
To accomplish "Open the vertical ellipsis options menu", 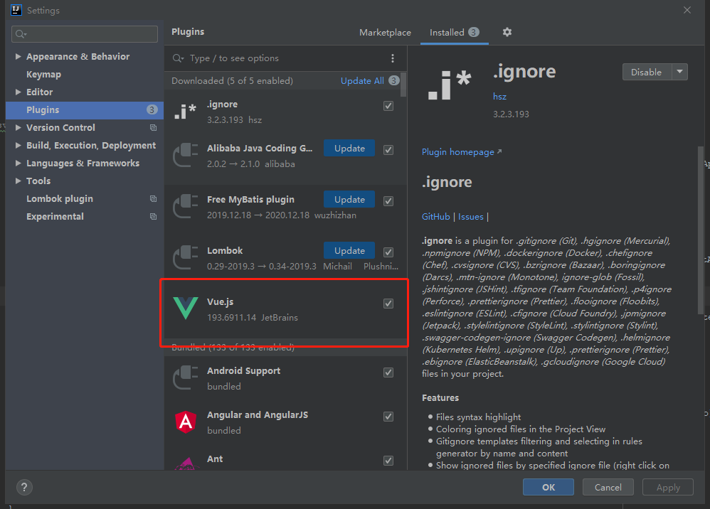I will (393, 58).
